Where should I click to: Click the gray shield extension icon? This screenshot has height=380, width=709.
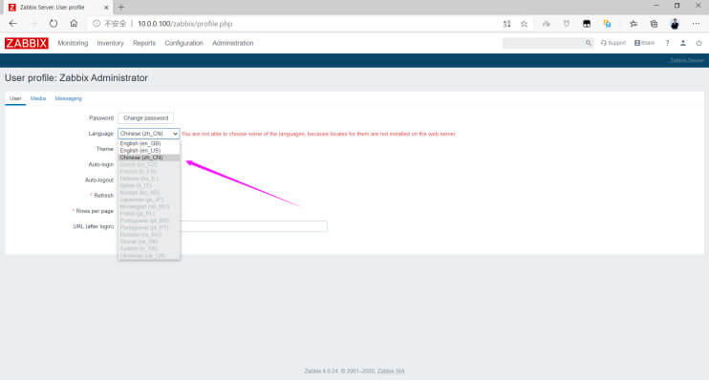pyautogui.click(x=566, y=24)
